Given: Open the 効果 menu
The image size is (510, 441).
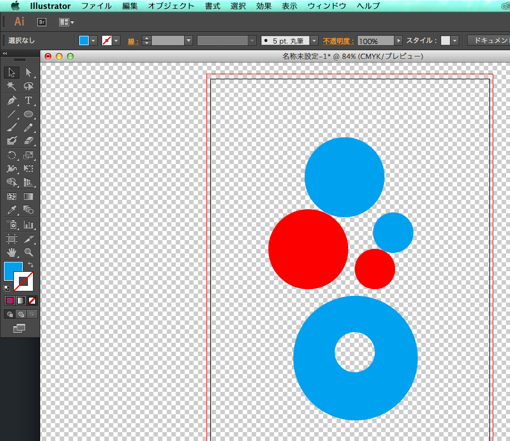Looking at the screenshot, I should coord(264,6).
